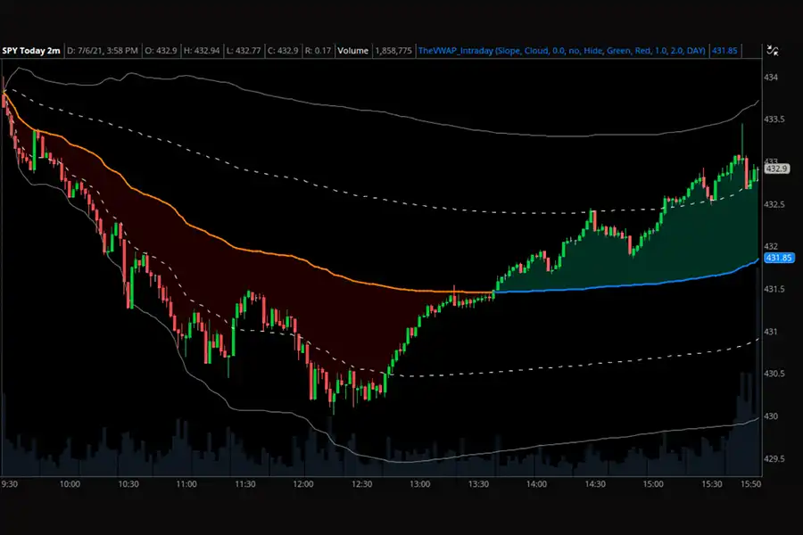803x535 pixels.
Task: Click the 11:30 time axis label
Action: (x=244, y=484)
